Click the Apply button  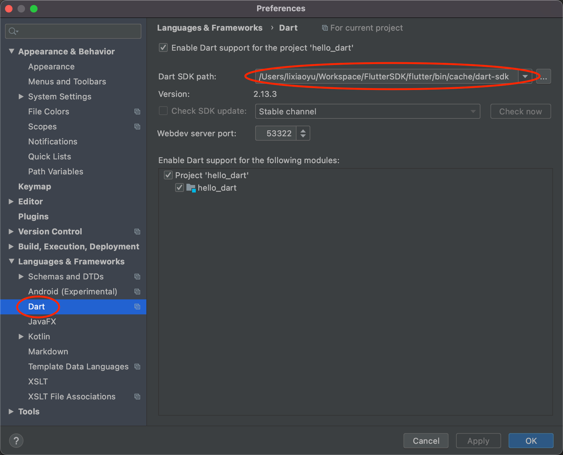click(x=479, y=441)
